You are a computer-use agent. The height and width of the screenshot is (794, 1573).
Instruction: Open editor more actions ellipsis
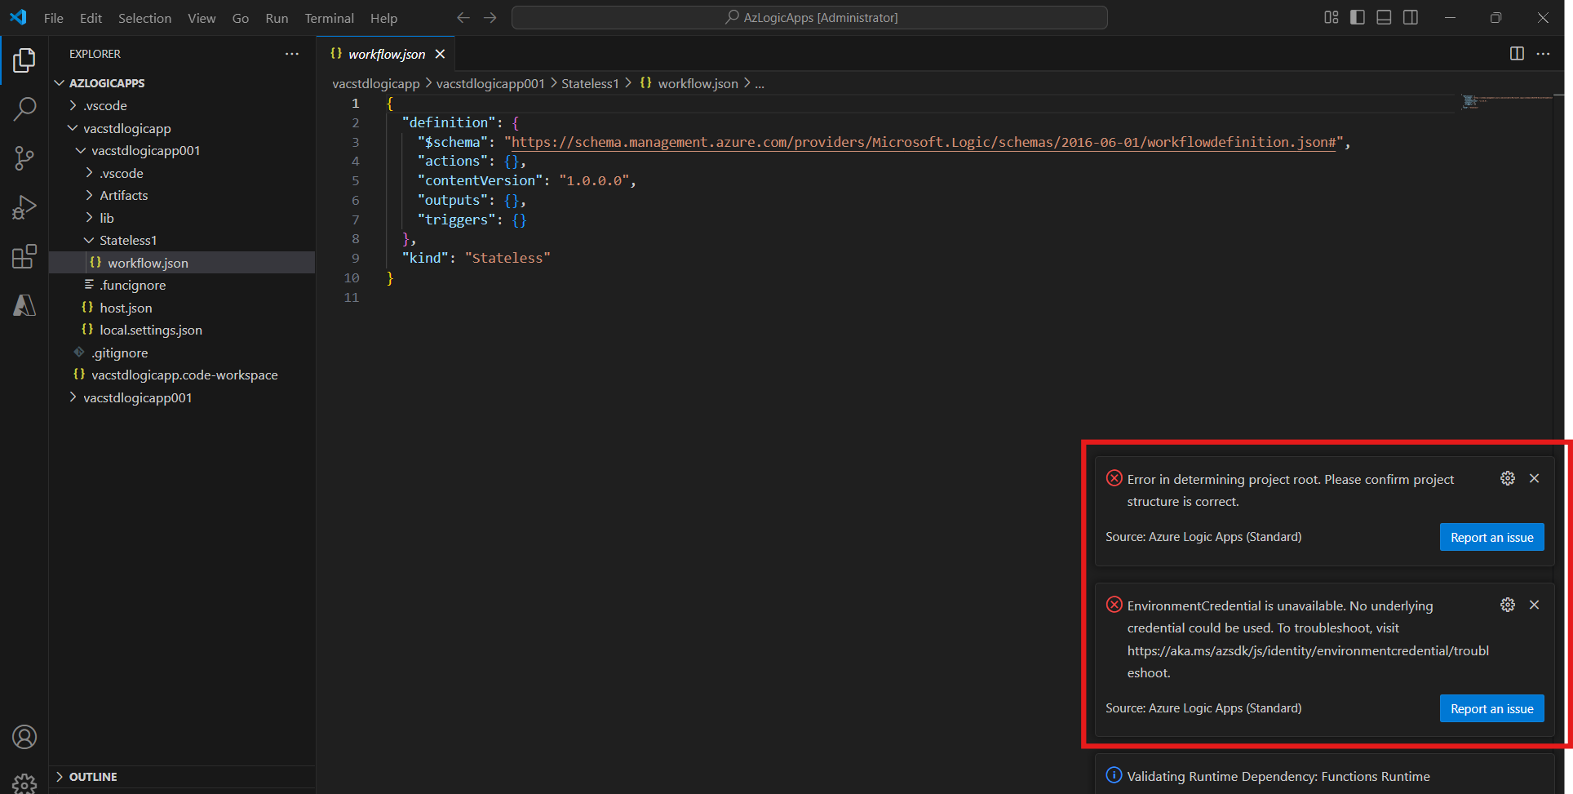tap(1543, 54)
